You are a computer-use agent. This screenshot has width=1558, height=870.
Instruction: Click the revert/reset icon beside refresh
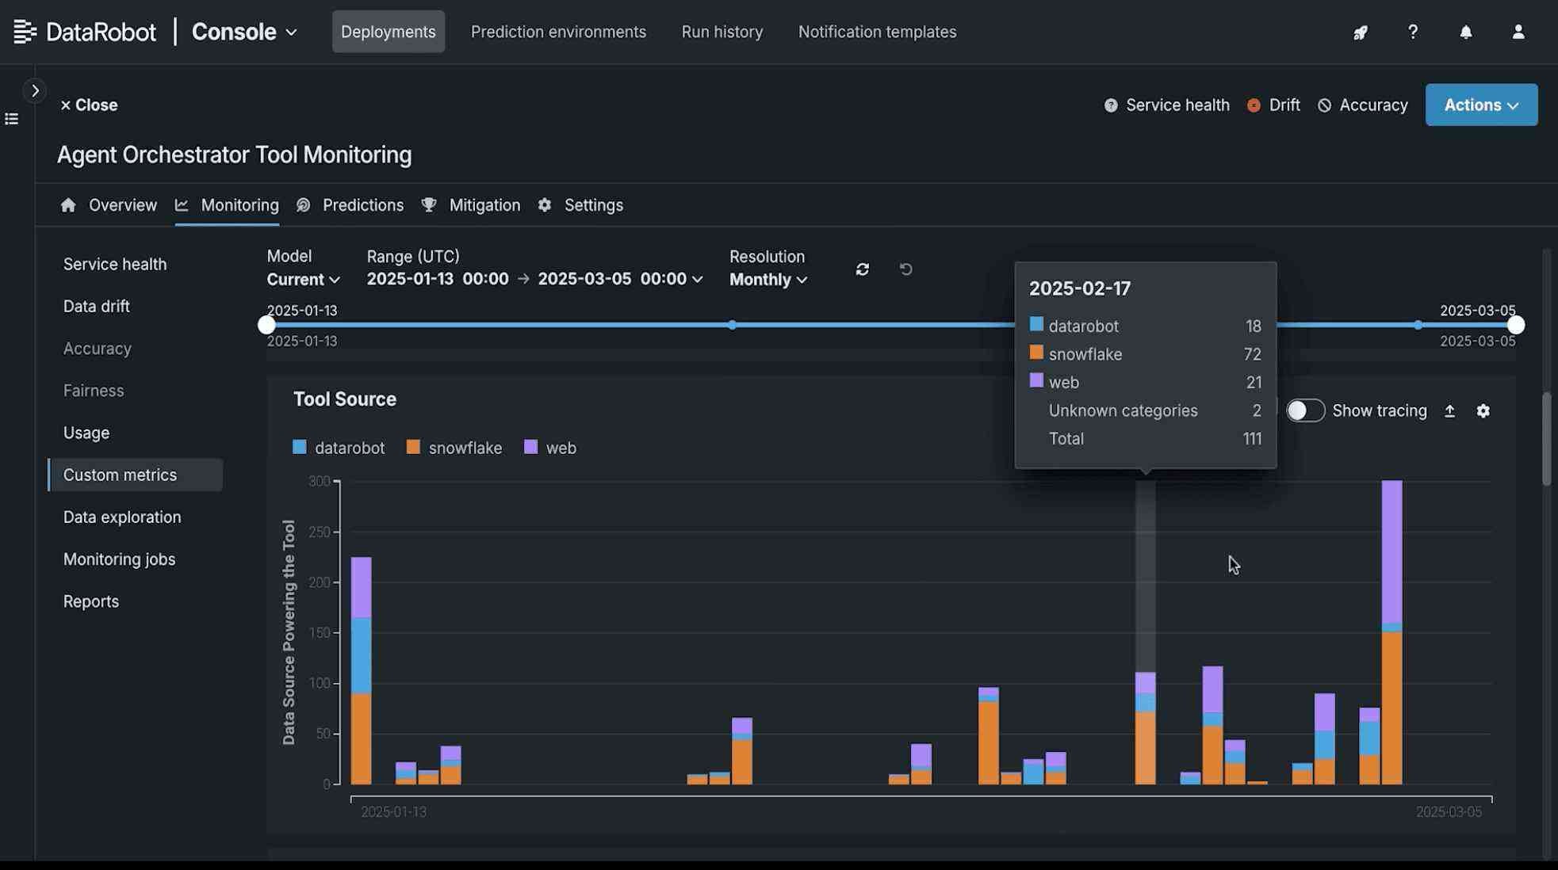(906, 269)
